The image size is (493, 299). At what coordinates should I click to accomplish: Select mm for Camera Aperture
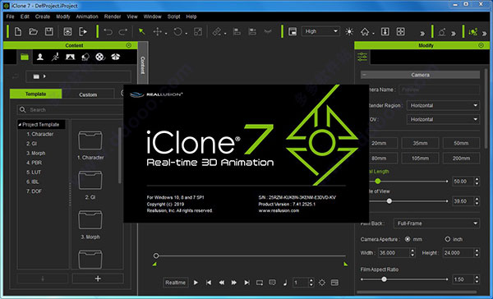(x=408, y=239)
